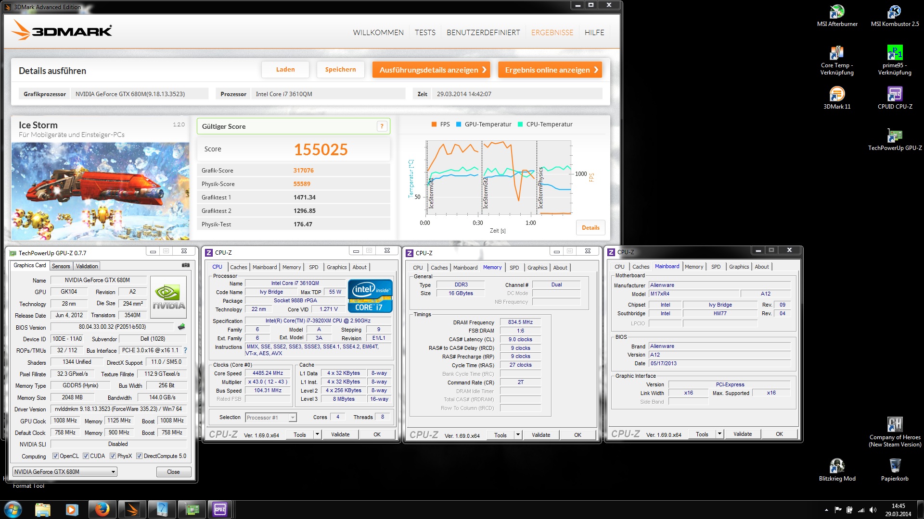924x519 pixels.
Task: Switch to CPU-Z taskbar button
Action: pos(220,509)
